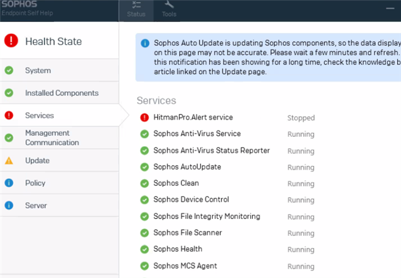Select Sophos File Scanner service name
401x278 pixels.
click(x=188, y=233)
